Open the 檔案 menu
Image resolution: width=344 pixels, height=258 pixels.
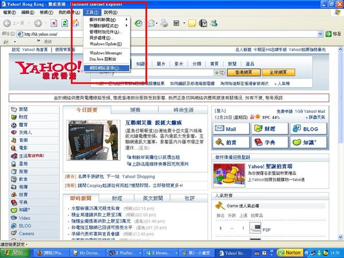[9, 13]
